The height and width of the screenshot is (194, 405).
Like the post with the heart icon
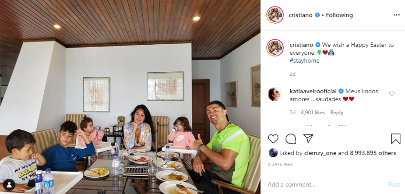pos(273,139)
